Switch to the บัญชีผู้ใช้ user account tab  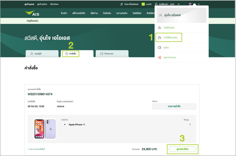coord(42,54)
